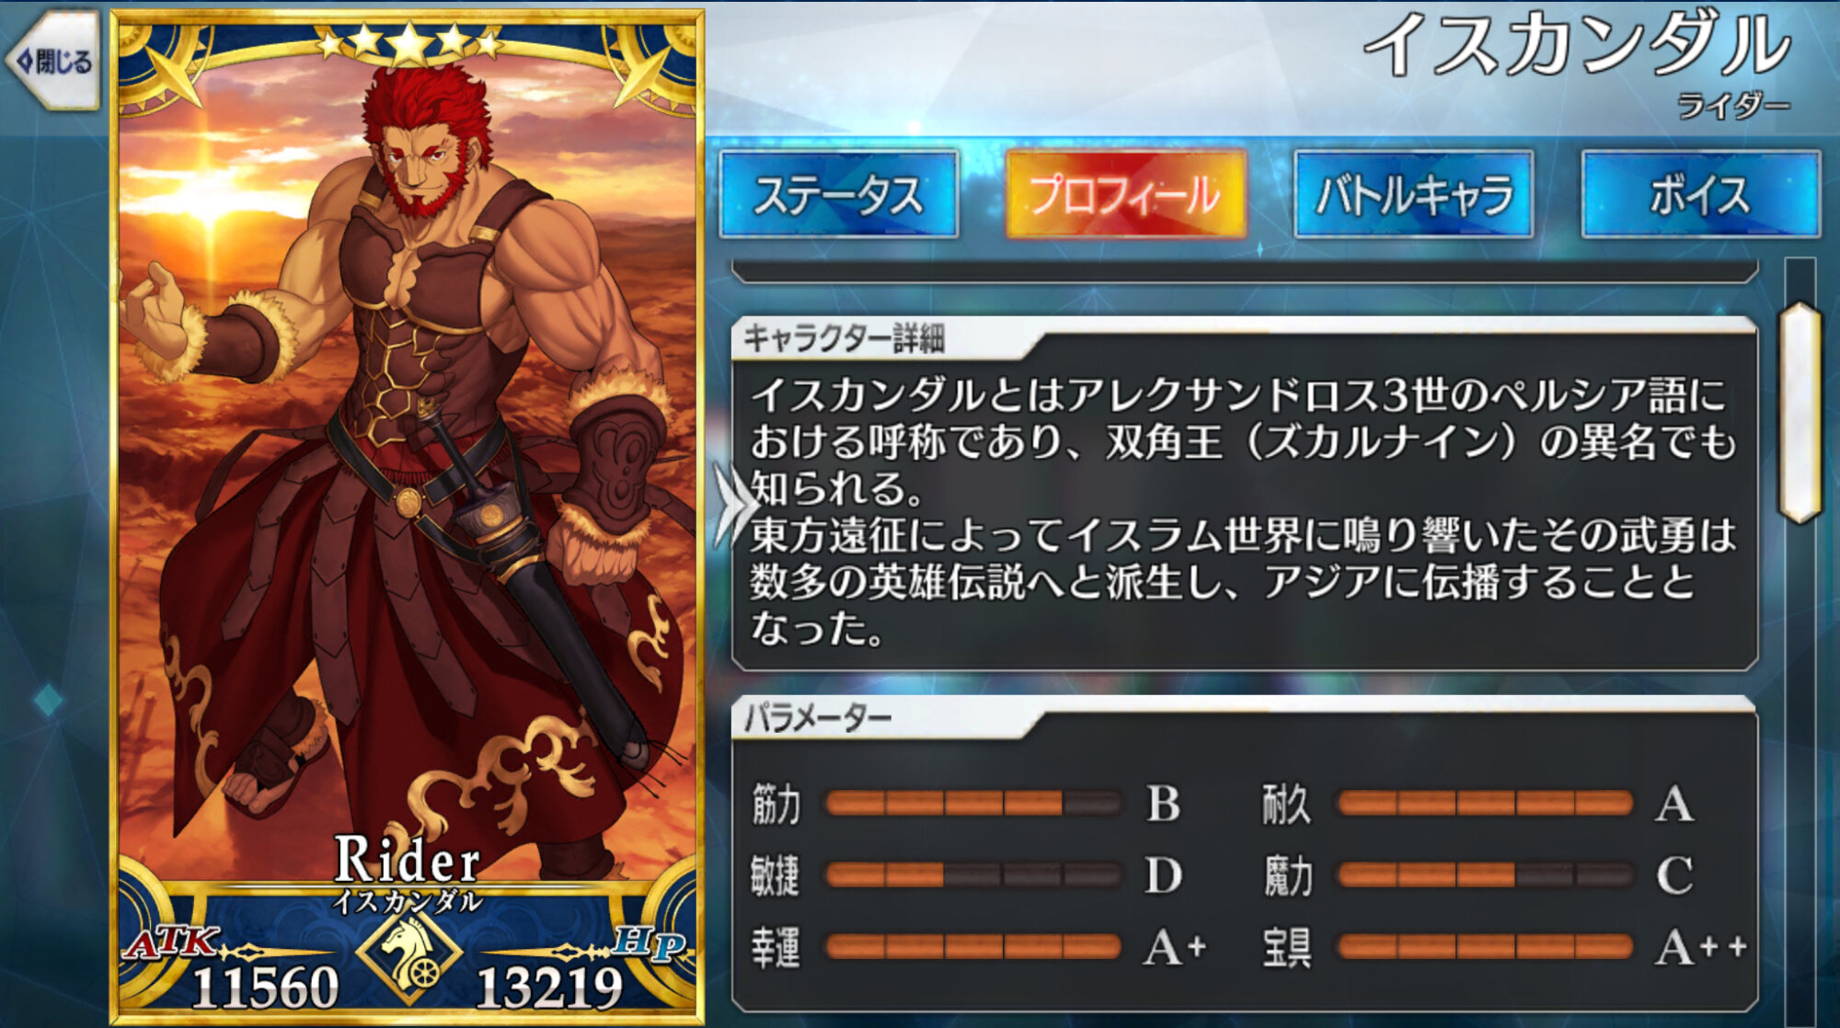
Task: Switch to the ステータス tab
Action: (x=838, y=194)
